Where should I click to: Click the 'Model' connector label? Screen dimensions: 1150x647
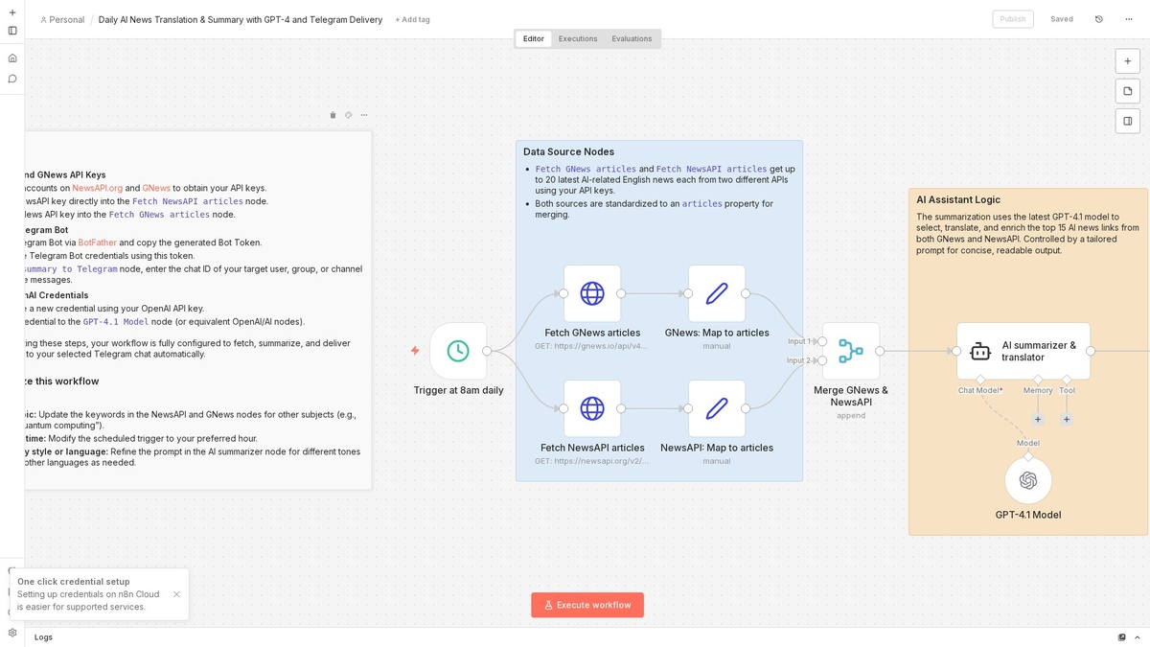[1028, 443]
